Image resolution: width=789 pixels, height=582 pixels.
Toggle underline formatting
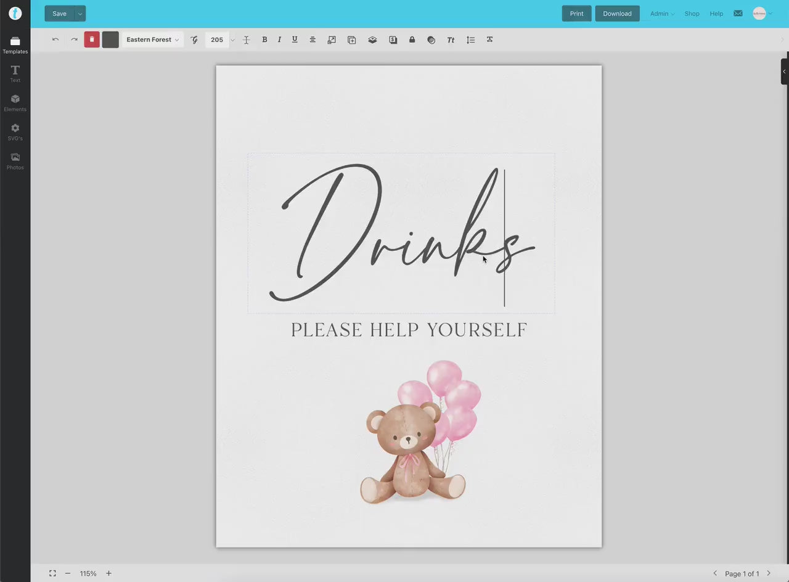[295, 39]
